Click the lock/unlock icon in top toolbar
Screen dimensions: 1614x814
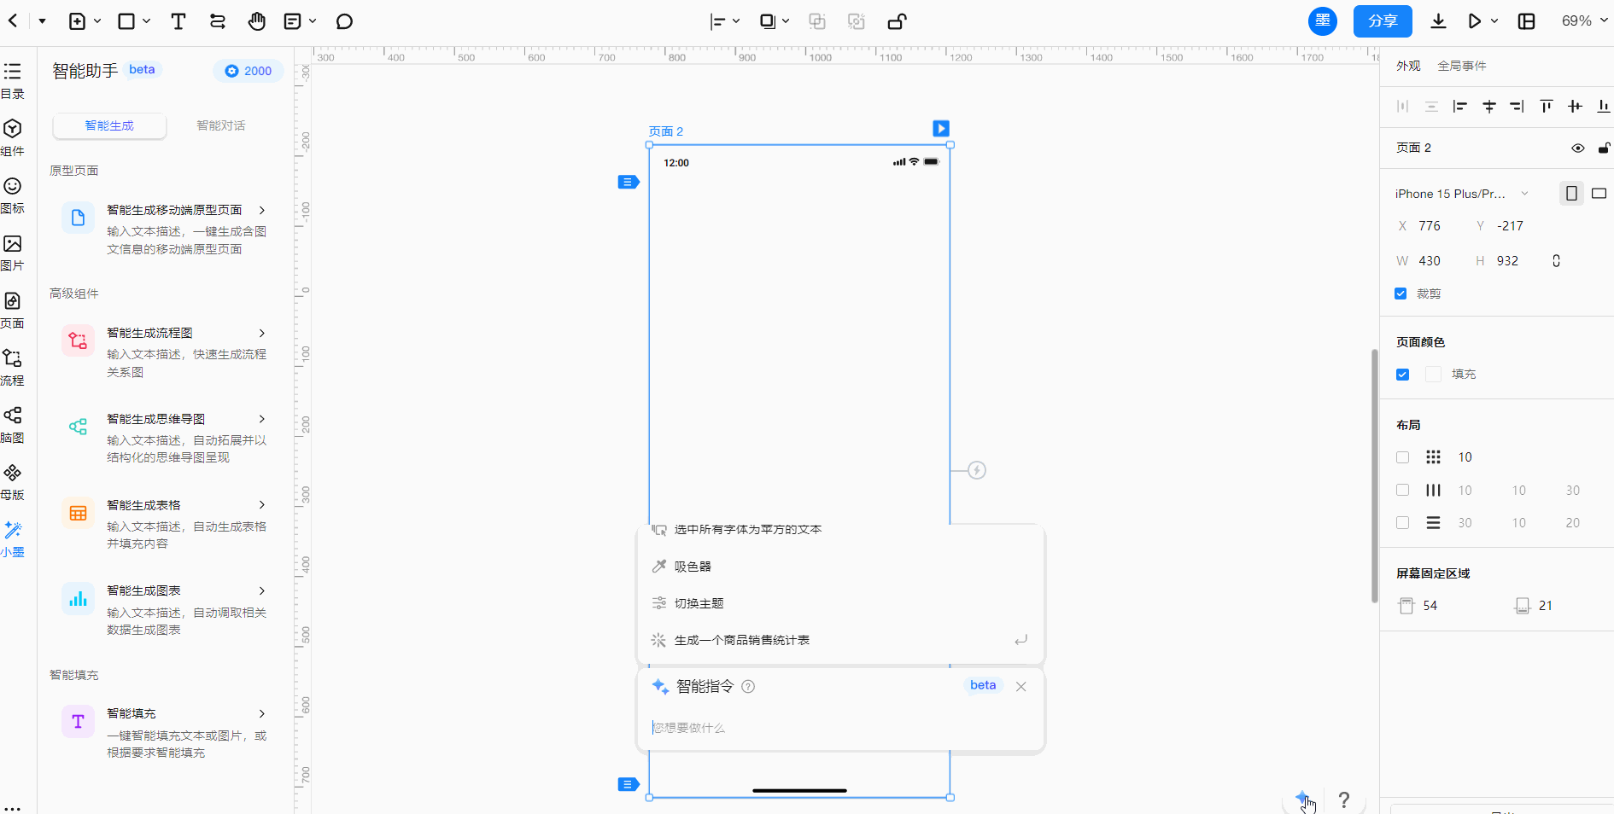point(897,21)
